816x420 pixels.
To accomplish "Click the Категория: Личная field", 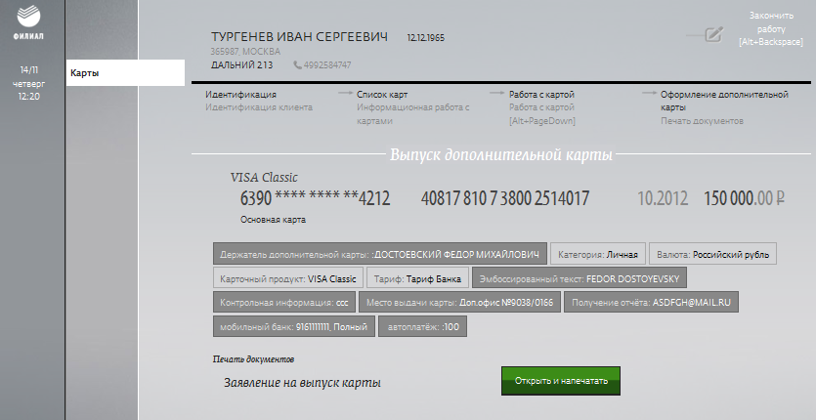I will (598, 255).
